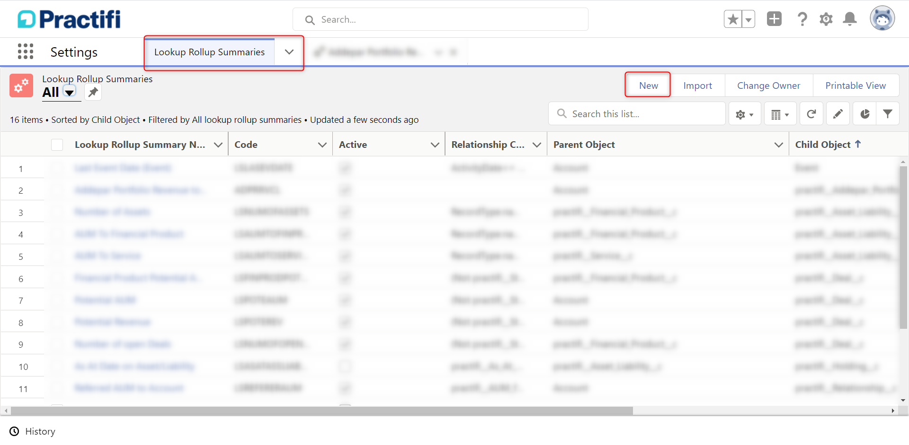This screenshot has height=445, width=909.
Task: Click the scroll-down arrow of the list
Action: coord(903,400)
